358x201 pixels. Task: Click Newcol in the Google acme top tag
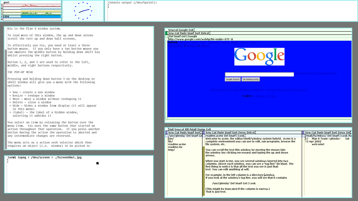click(173, 30)
